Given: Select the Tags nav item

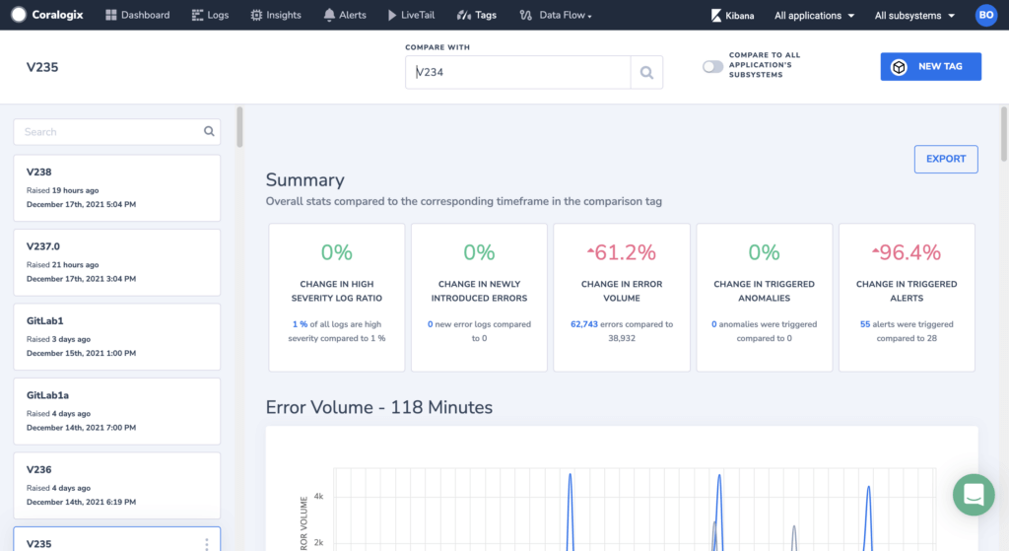Looking at the screenshot, I should (x=477, y=15).
